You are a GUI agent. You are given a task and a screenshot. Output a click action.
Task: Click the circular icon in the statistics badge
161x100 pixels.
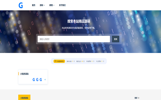(55, 61)
